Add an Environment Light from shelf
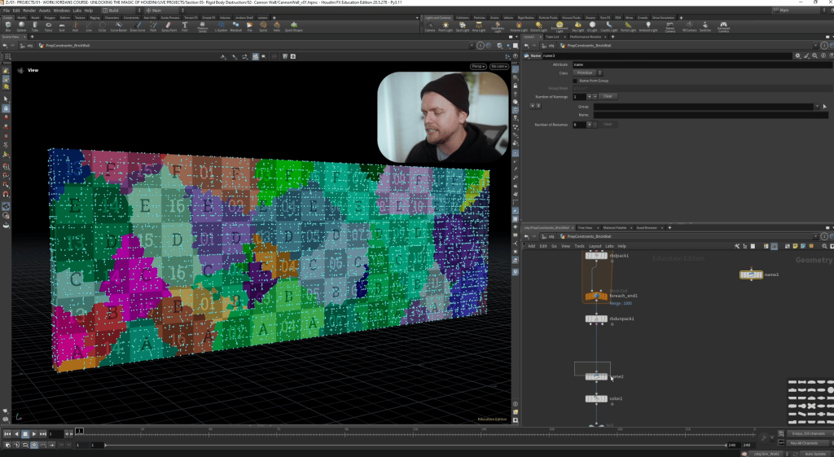 (x=560, y=27)
